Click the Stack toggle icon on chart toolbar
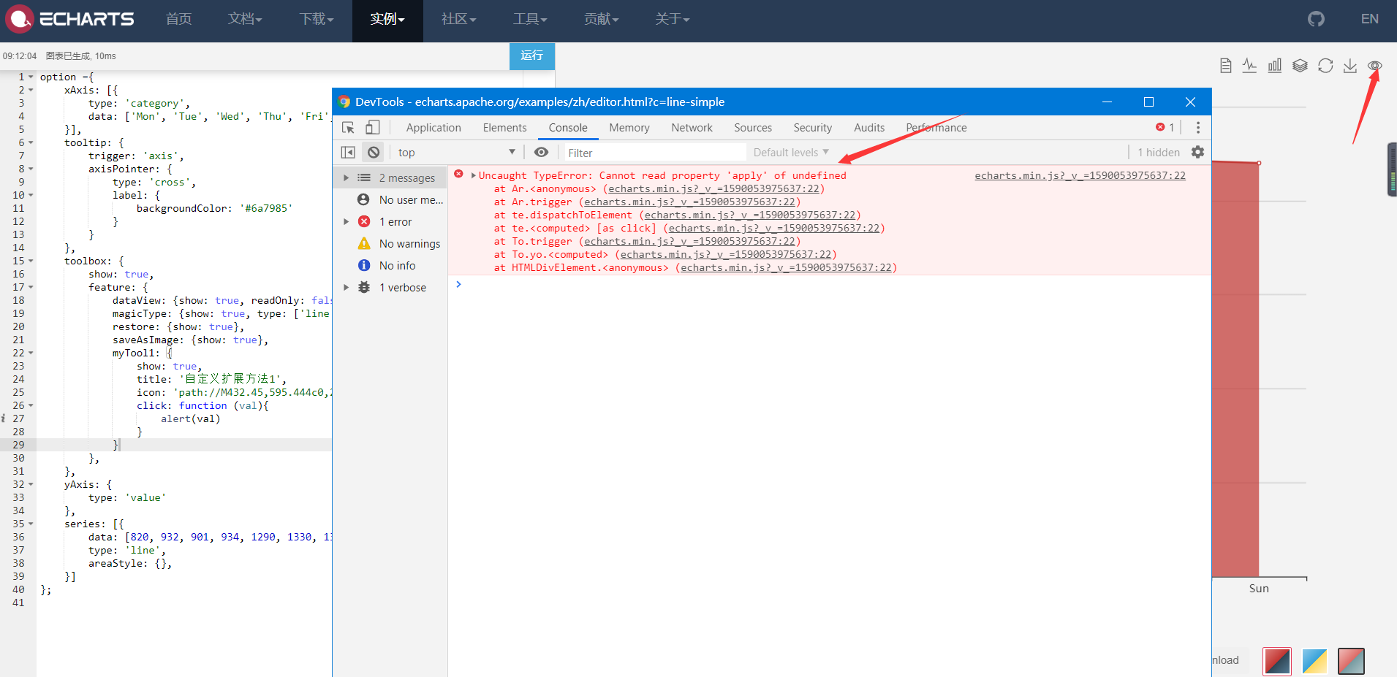 pyautogui.click(x=1301, y=65)
